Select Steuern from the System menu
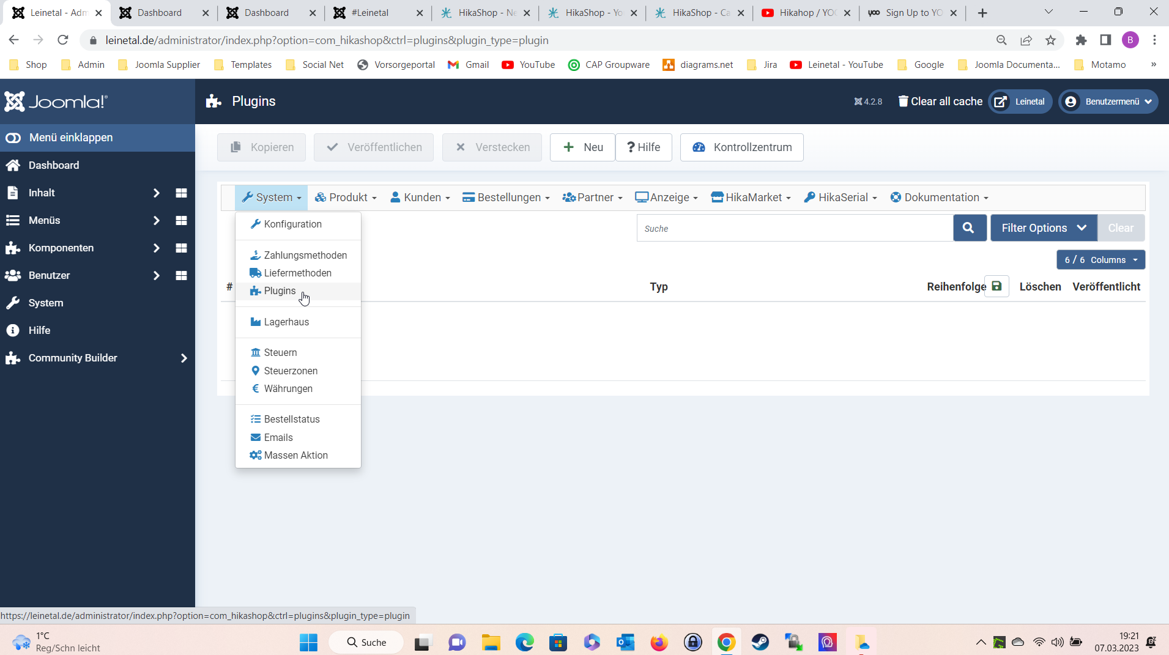Screen dimensions: 1169x655 point(298,352)
